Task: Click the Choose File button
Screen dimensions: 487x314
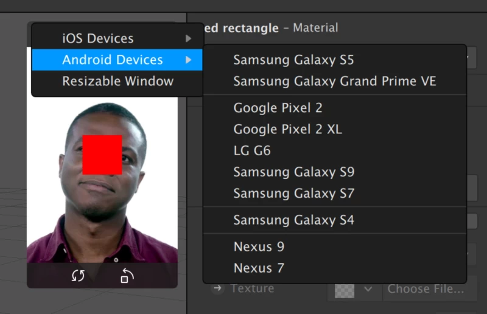Action: (425, 289)
